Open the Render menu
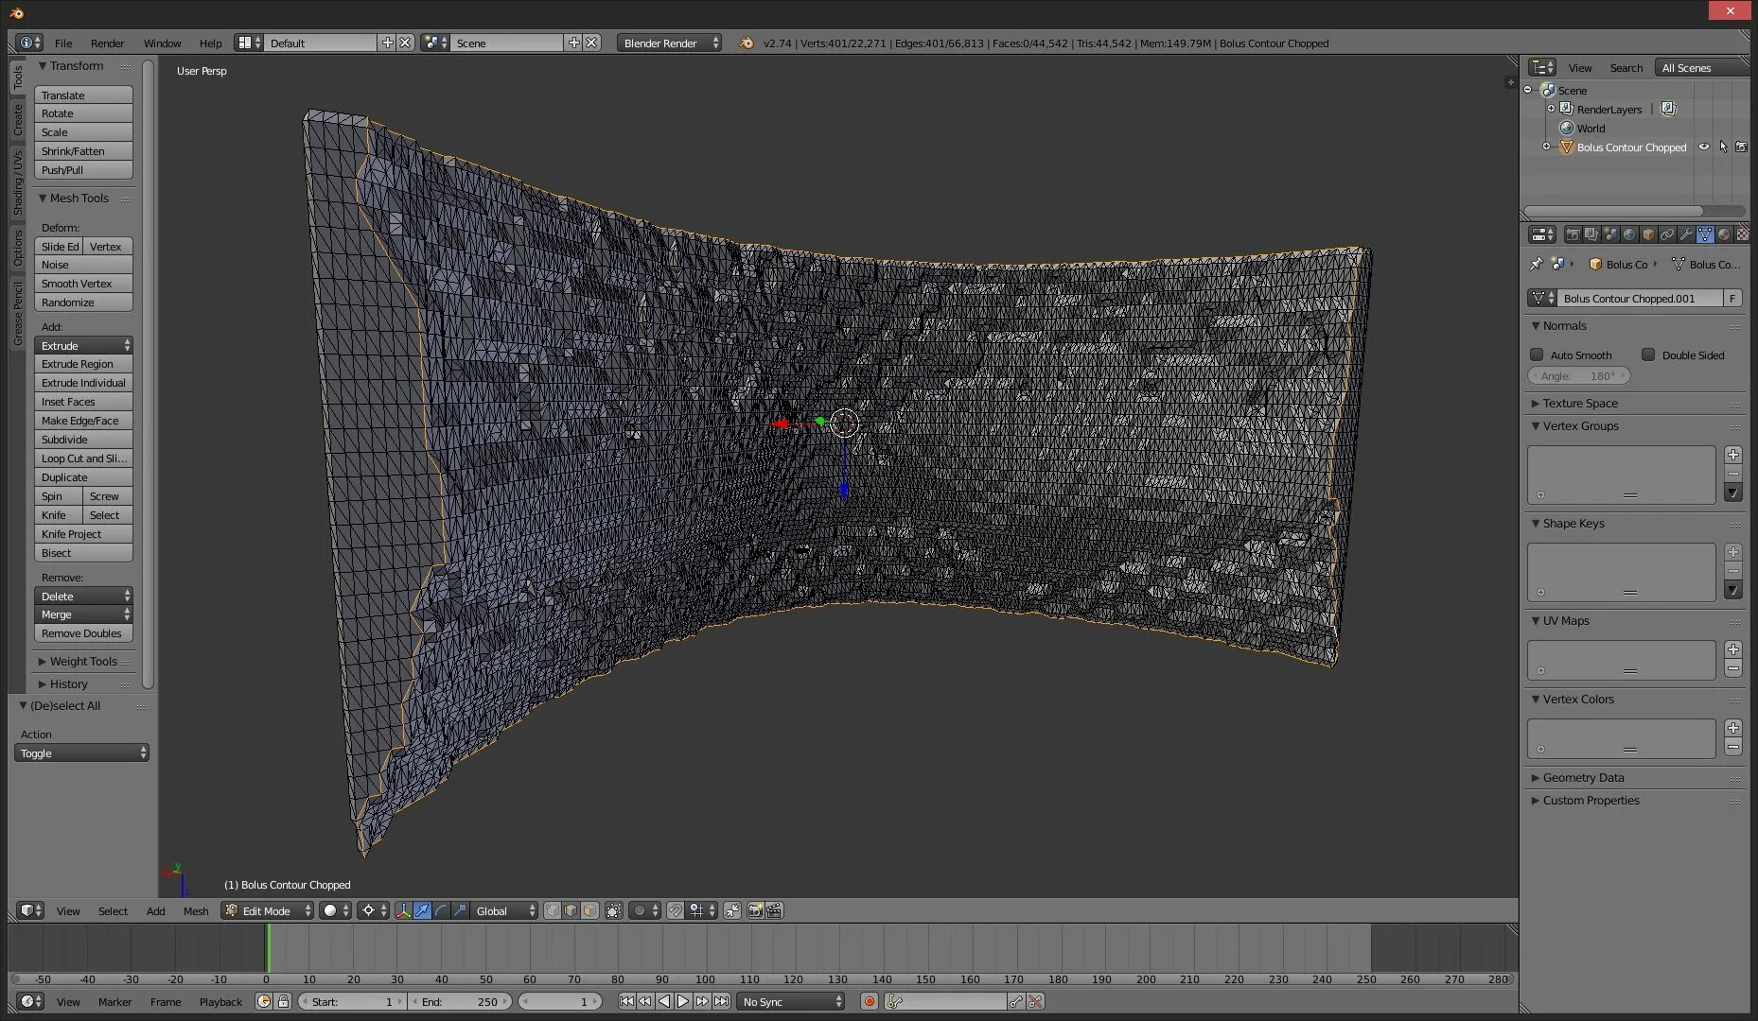1758x1021 pixels. (x=107, y=43)
